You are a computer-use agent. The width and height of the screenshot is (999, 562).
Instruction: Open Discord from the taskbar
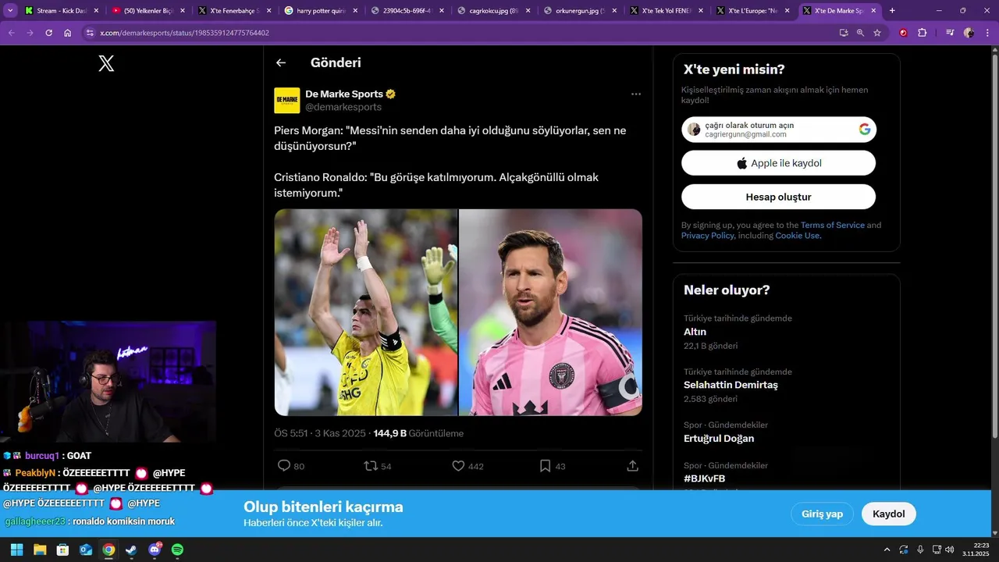[x=155, y=550]
